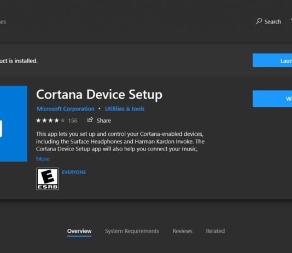Open the Utilities & tools category link

[x=125, y=108]
